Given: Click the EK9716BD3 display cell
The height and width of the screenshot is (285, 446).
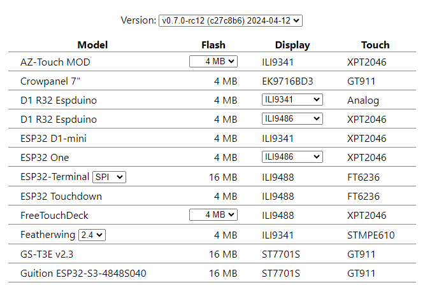Looking at the screenshot, I should (287, 81).
